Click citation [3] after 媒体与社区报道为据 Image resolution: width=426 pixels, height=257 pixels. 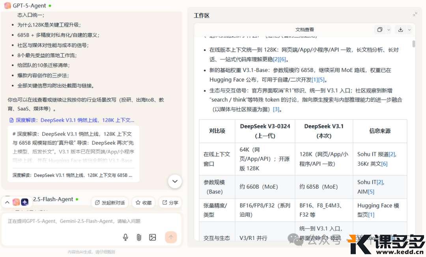276,109
